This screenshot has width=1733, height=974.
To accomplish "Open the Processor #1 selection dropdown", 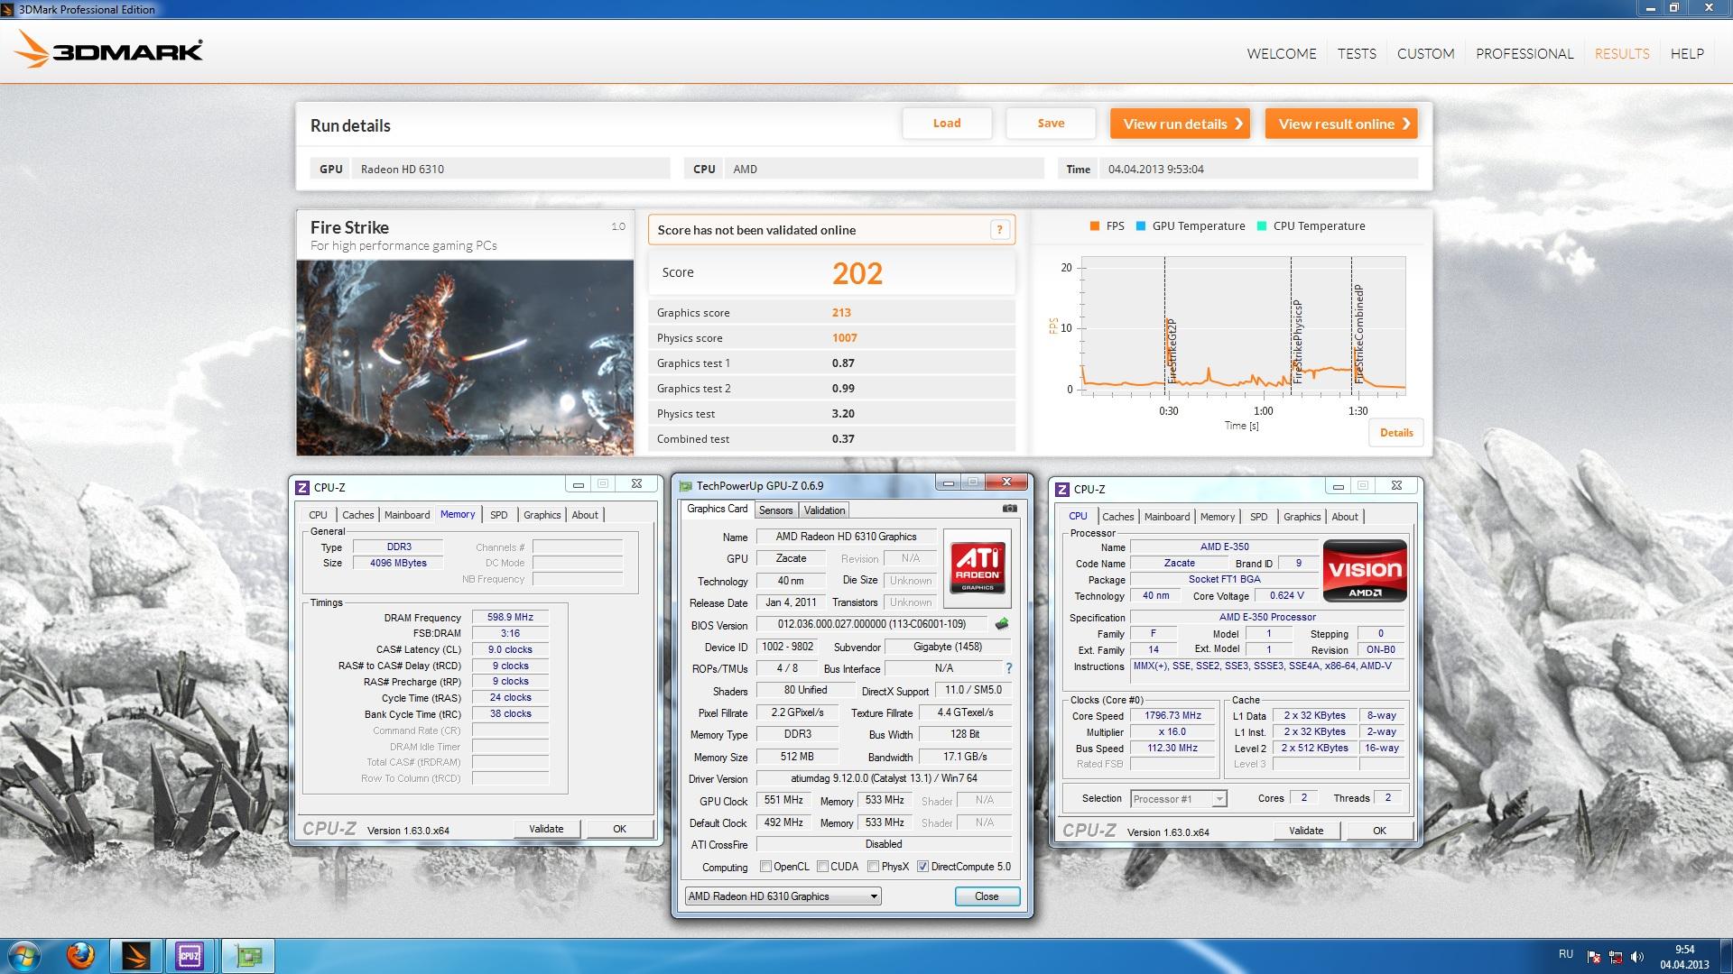I will coord(1179,799).
